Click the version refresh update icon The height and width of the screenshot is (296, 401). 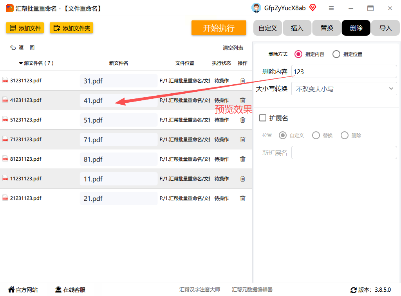pyautogui.click(x=354, y=290)
